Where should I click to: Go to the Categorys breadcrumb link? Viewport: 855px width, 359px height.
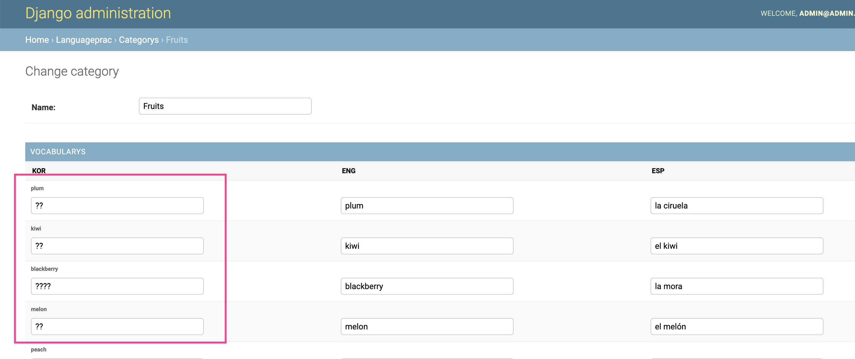coord(139,40)
